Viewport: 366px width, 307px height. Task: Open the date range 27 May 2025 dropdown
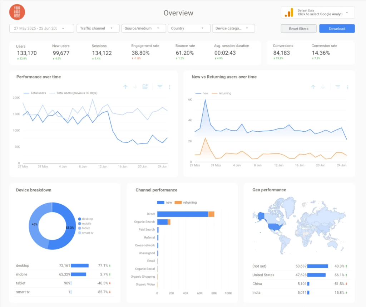(x=42, y=28)
